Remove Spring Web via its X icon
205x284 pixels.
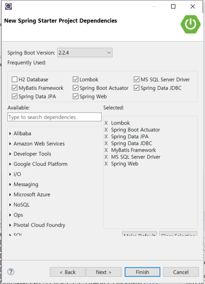pos(106,164)
